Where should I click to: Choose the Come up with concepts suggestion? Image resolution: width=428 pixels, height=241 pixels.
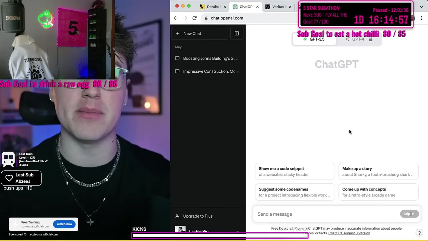click(x=378, y=192)
